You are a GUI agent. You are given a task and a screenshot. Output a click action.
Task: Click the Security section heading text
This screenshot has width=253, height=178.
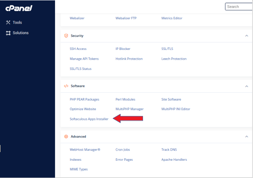click(x=77, y=36)
